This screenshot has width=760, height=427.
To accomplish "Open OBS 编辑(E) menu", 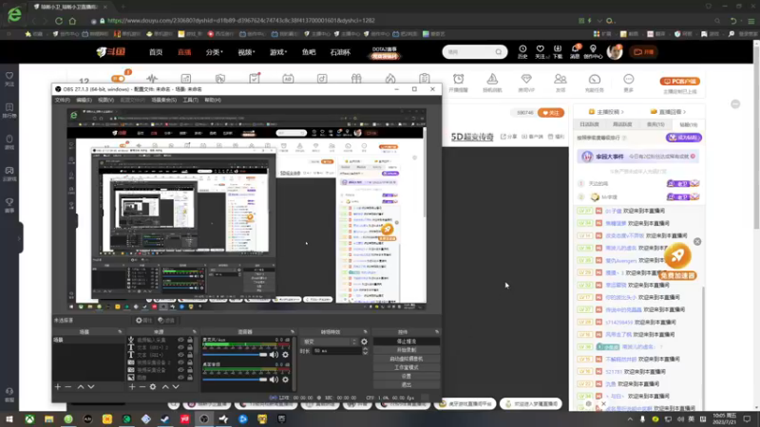I will click(x=84, y=101).
